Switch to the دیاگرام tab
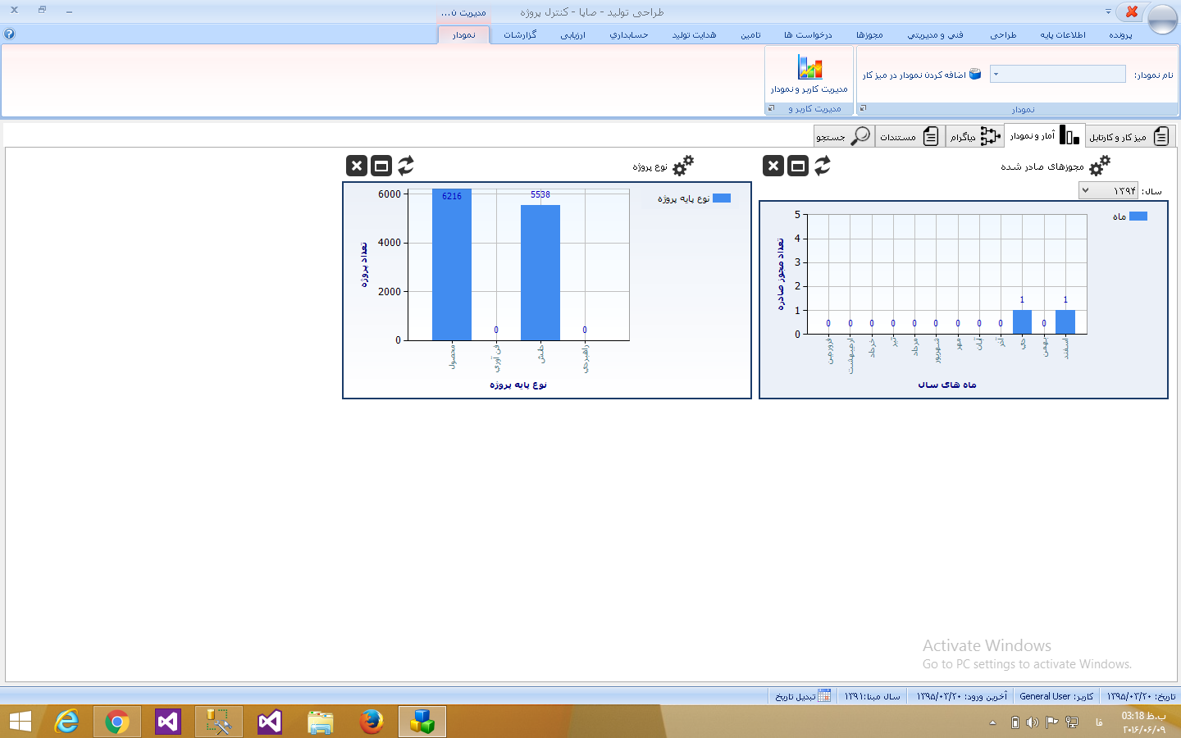 click(974, 136)
